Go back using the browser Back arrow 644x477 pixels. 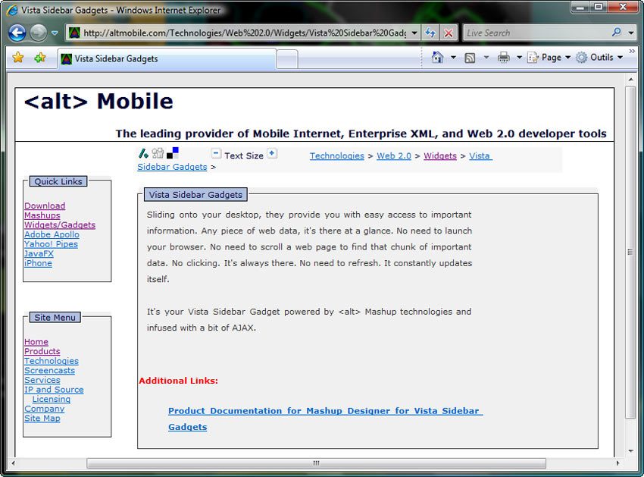pos(17,33)
